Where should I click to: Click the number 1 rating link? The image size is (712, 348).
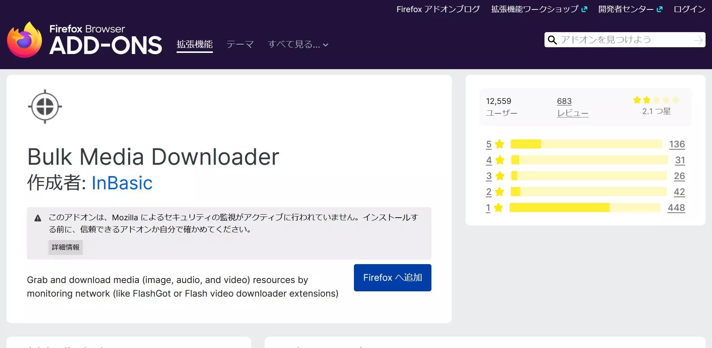point(488,207)
